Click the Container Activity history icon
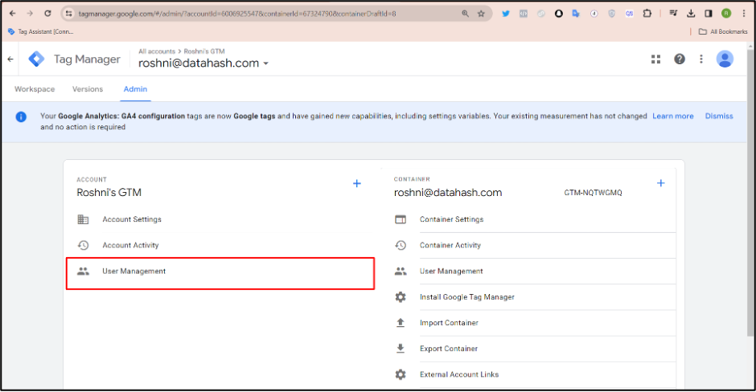The width and height of the screenshot is (756, 392). point(401,245)
